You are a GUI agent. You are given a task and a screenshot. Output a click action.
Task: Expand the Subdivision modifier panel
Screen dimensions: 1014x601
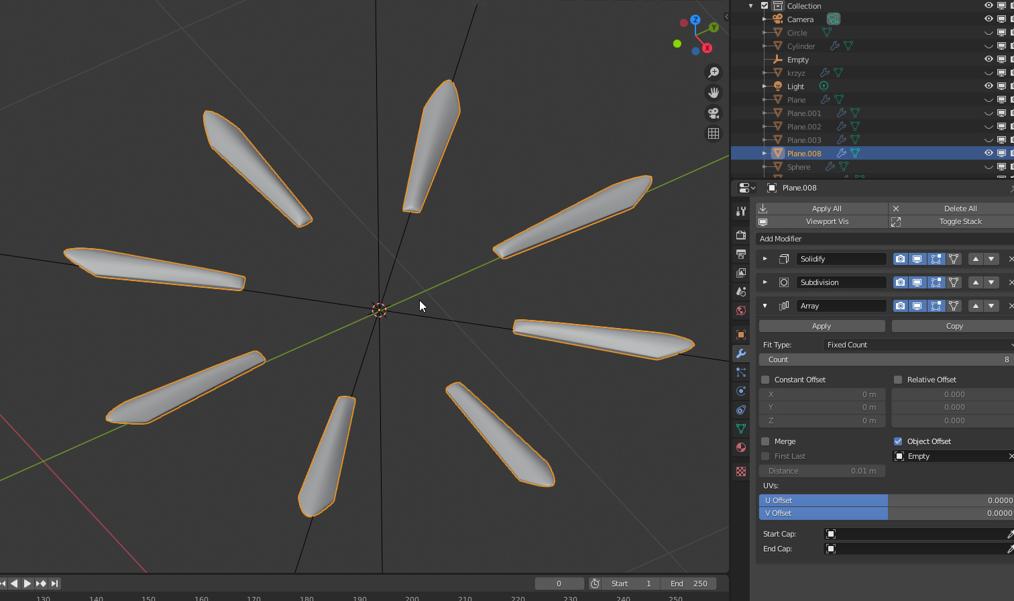tap(765, 282)
